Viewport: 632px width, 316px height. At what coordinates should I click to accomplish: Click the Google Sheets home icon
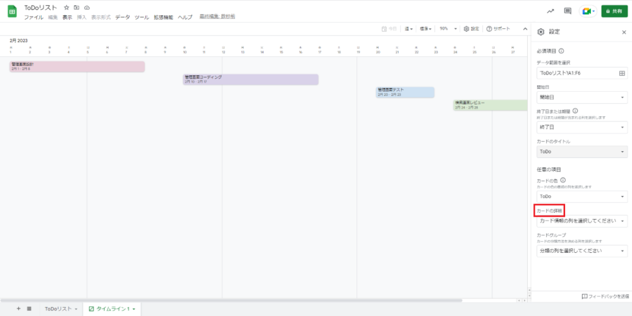point(11,11)
